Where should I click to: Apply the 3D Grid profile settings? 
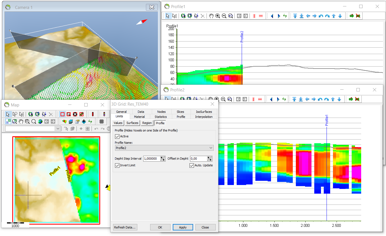(x=183, y=227)
